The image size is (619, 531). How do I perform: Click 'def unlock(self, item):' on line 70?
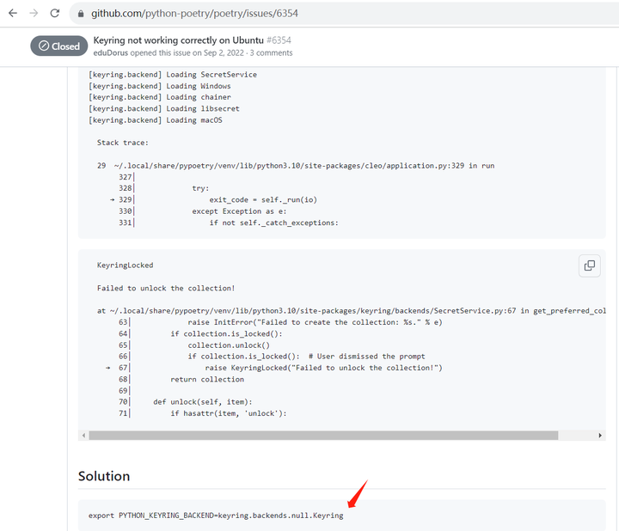point(203,402)
